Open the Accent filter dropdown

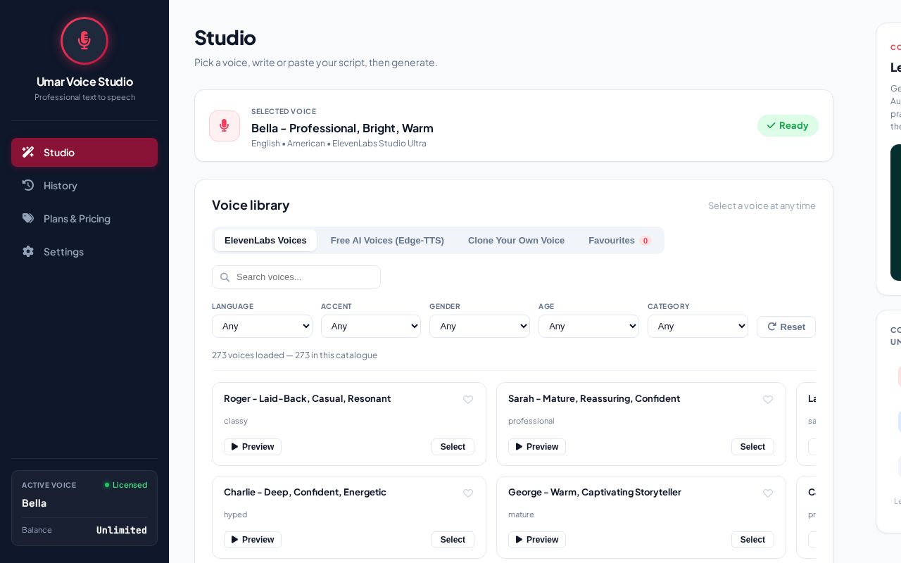click(x=371, y=326)
